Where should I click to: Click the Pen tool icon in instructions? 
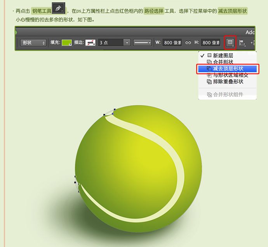click(58, 8)
